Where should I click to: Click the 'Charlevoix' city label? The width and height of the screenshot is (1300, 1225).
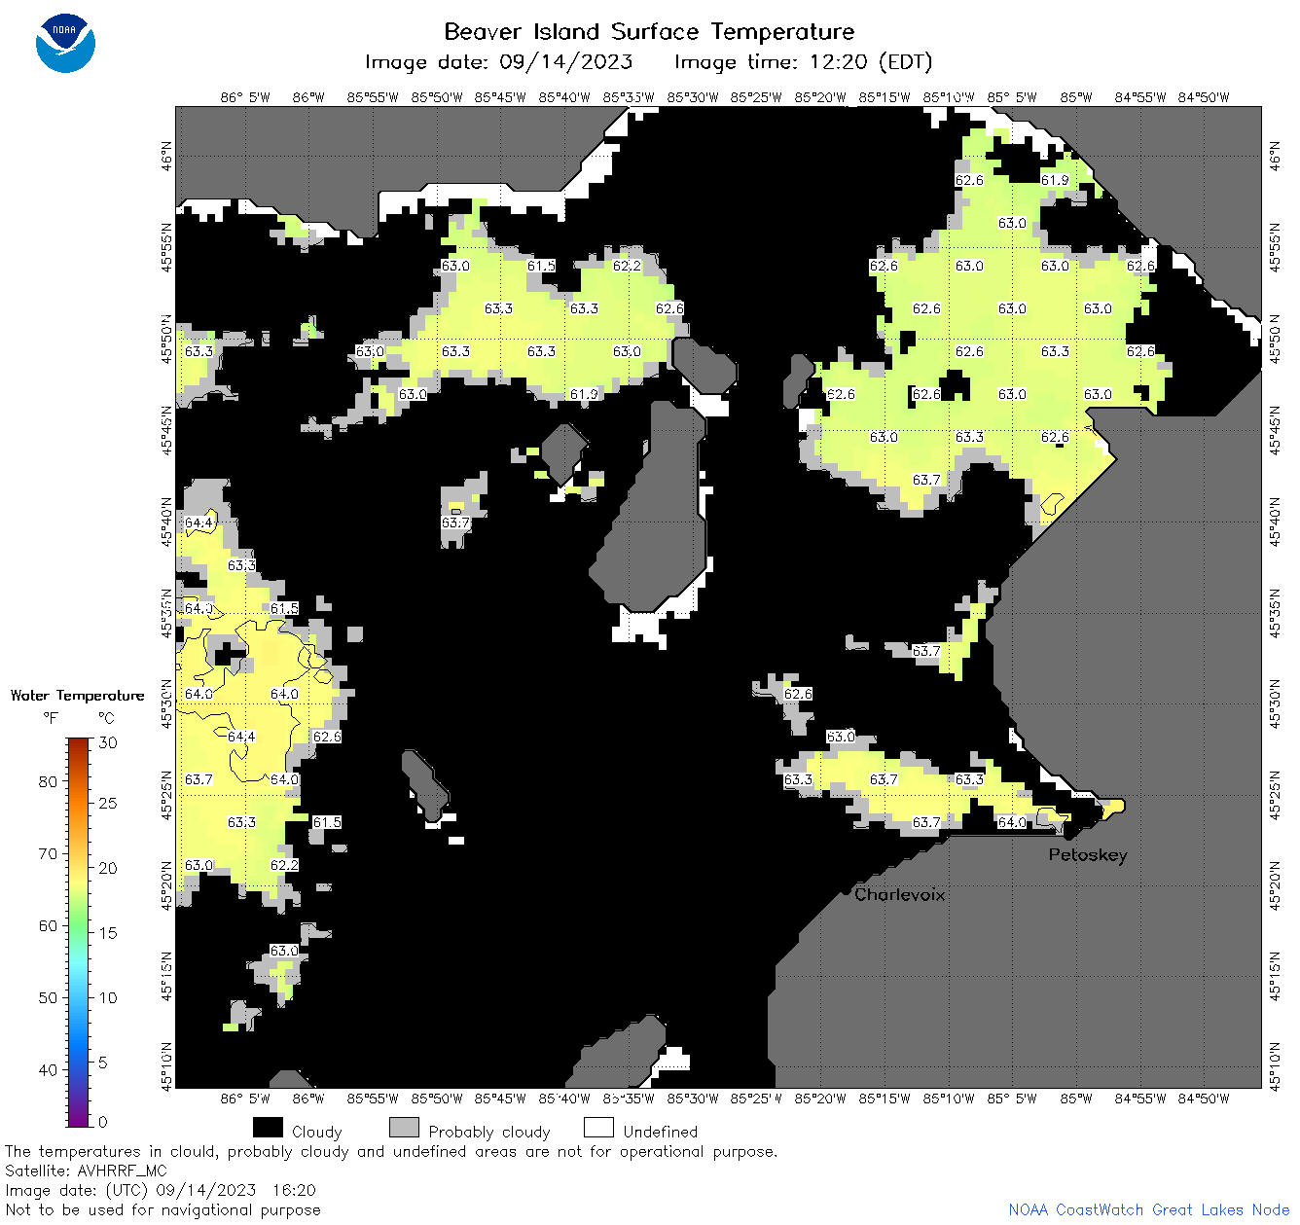(x=900, y=894)
